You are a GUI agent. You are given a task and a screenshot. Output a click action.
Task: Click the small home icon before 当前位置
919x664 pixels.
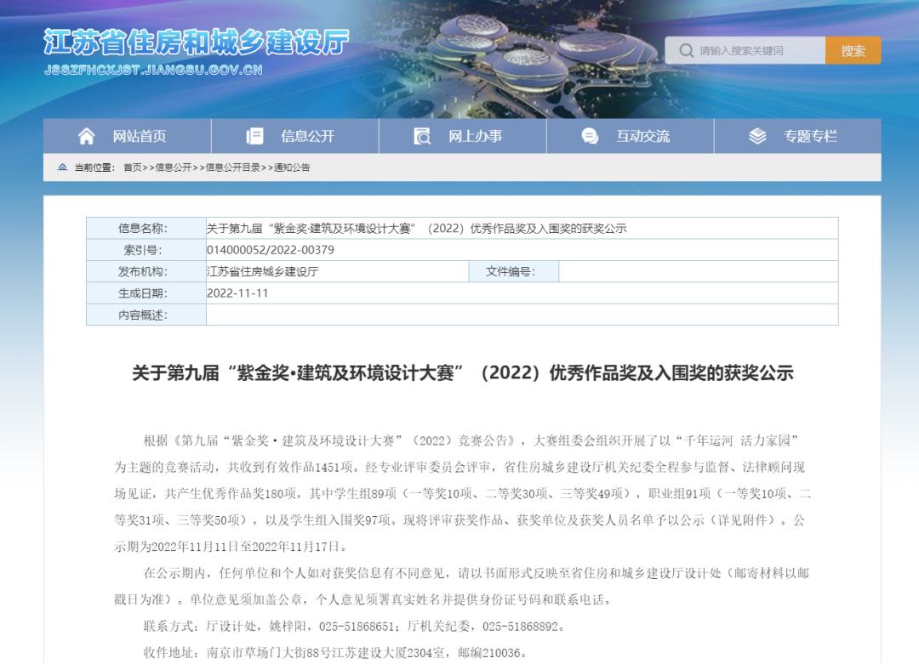click(x=62, y=167)
